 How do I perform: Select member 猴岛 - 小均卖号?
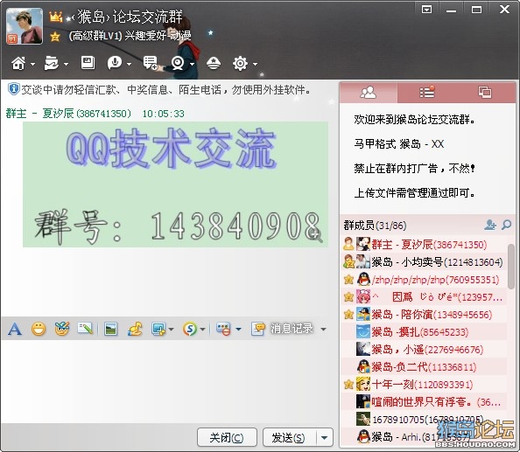point(424,262)
